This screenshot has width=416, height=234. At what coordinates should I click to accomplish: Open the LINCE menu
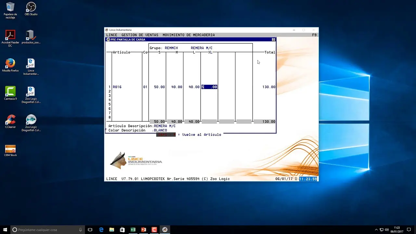[111, 35]
